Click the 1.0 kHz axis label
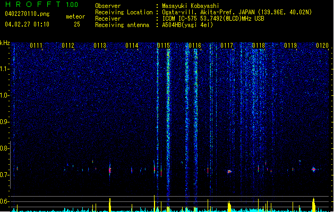 (x=4, y=95)
